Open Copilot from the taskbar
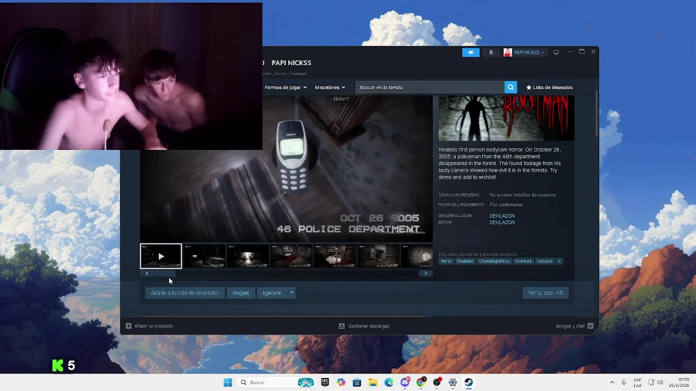Screen dimensions: 696x391 (341, 382)
